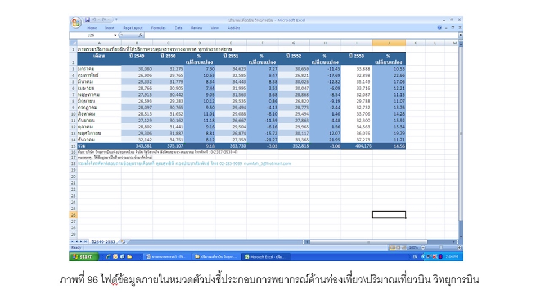Screen dimensions: 540x303
Task: Select cell containing -21.27
Action: [263, 140]
